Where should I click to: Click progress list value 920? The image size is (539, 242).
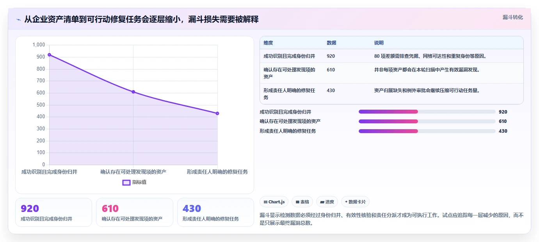[503, 112]
